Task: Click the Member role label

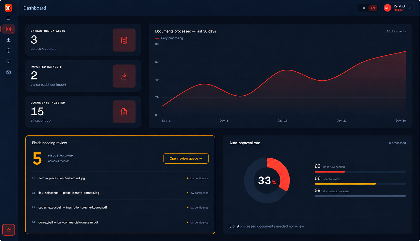Action: [398, 10]
